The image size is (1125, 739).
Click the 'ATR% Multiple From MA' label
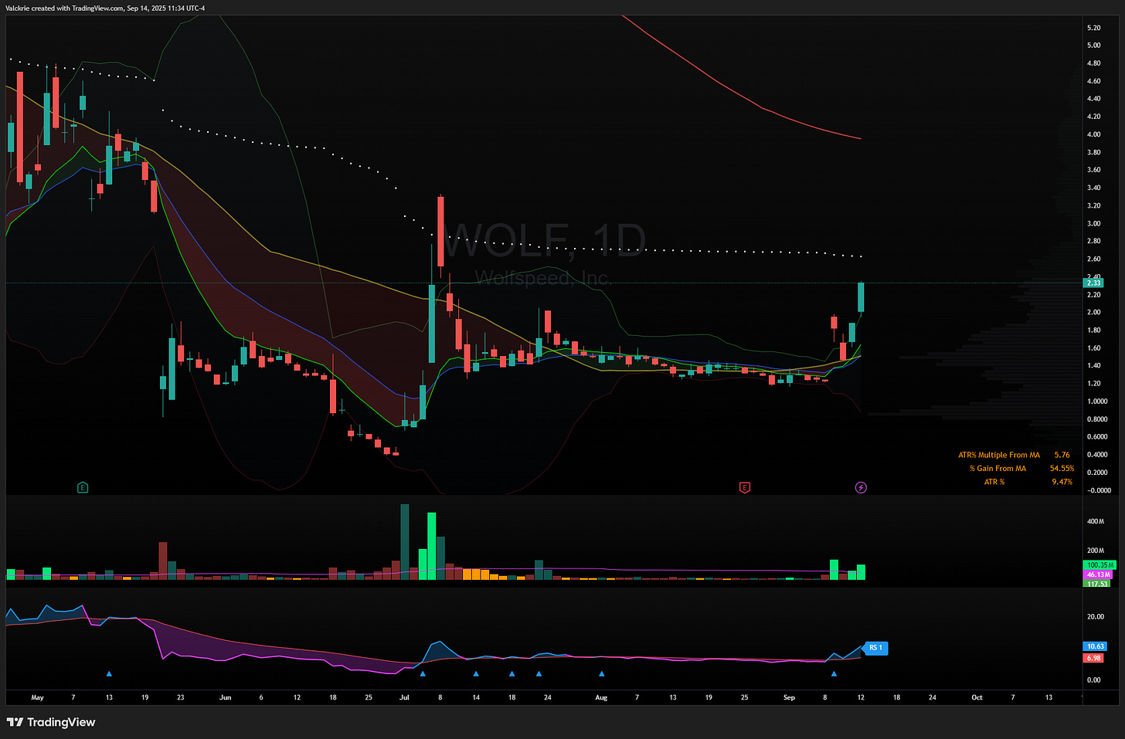click(x=999, y=455)
